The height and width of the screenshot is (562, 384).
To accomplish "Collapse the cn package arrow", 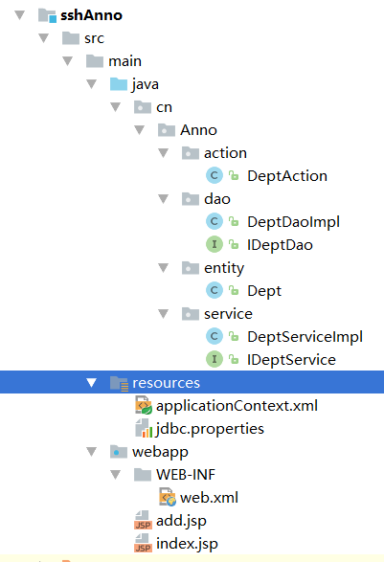I will 116,107.
